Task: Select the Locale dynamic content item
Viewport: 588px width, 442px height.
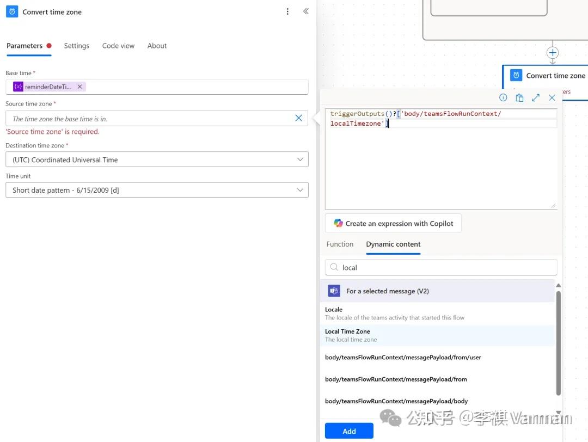Action: [x=437, y=314]
